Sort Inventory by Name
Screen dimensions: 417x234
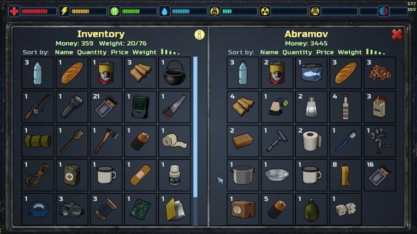(x=64, y=52)
